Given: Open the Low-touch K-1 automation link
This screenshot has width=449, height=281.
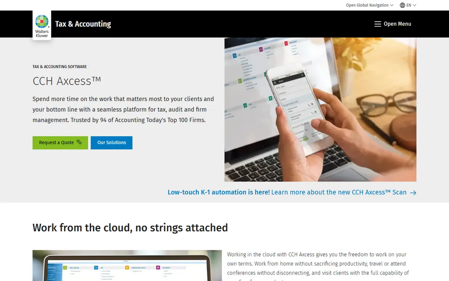Looking at the screenshot, I should pos(292,192).
